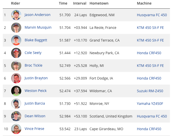
Task: Open the Suzuki RM-Z450 machine link
Action: point(150,91)
